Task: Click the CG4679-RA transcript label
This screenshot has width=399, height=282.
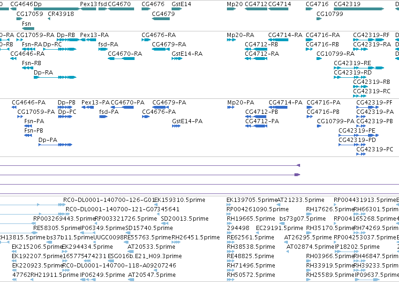Action: pos(169,45)
